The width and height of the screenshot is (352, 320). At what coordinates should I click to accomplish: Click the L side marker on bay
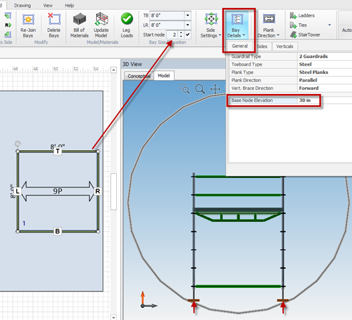[17, 191]
